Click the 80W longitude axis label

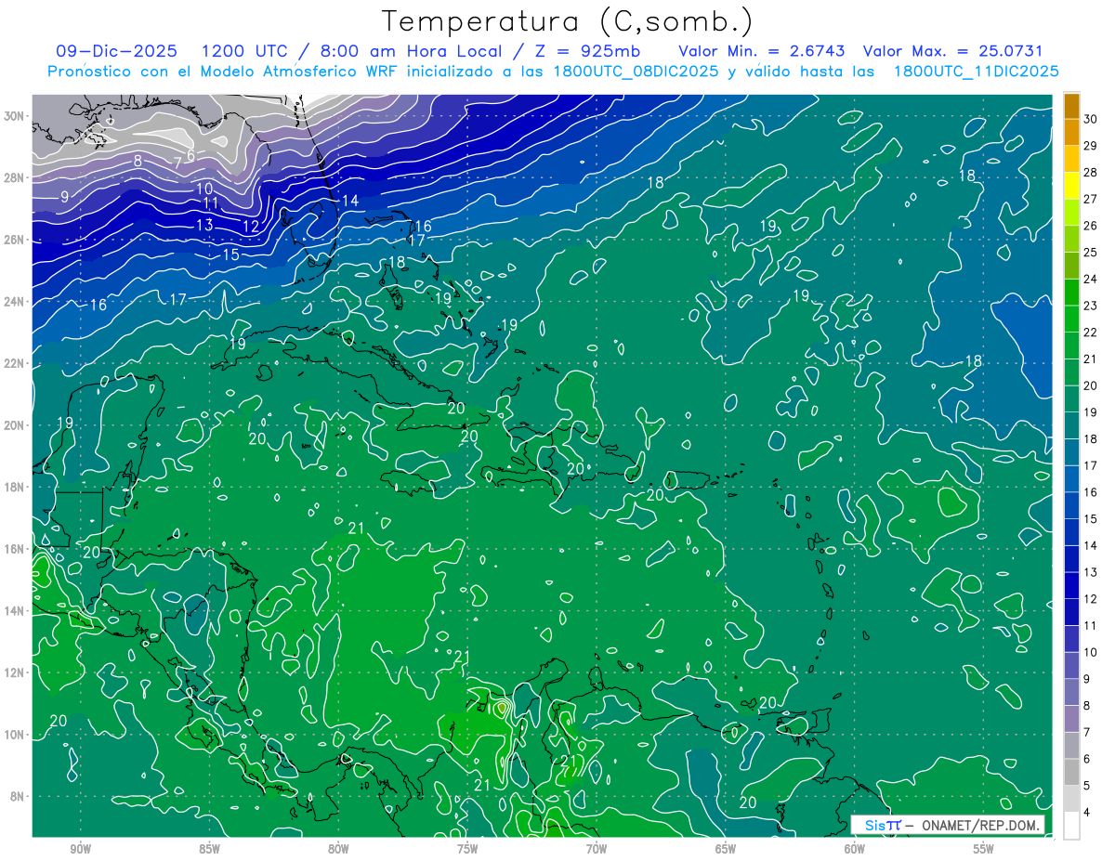pyautogui.click(x=338, y=849)
